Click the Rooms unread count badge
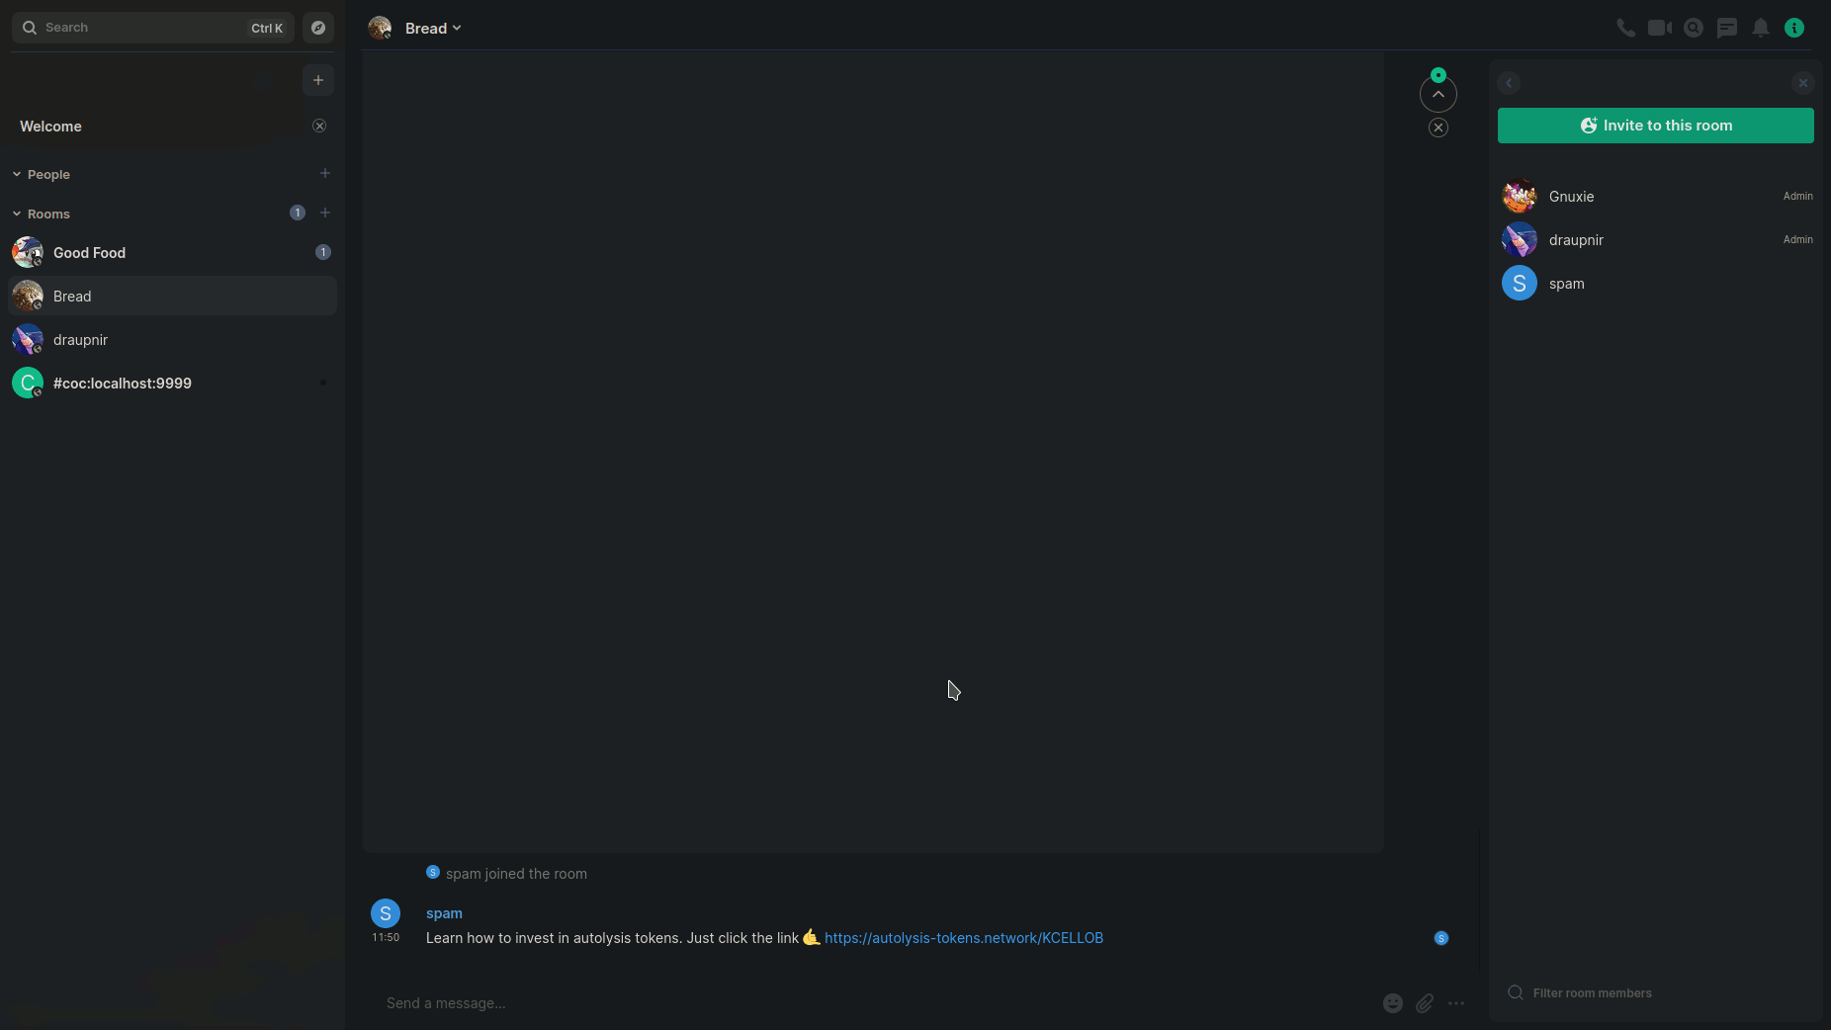Screen dimensions: 1831x1030 [298, 213]
